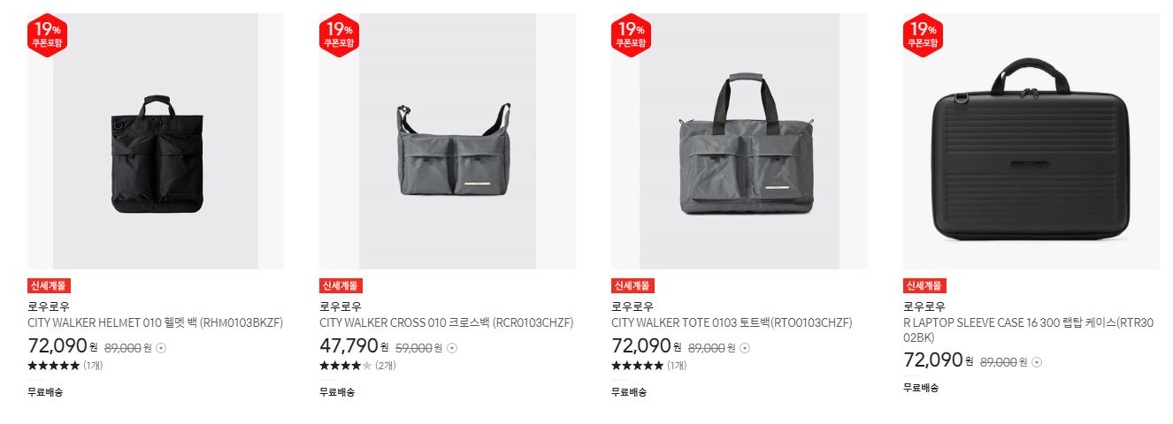Viewport: 1173px width, 424px height.
Task: Open CITY WALKER HELMET 010 product link
Action: (x=155, y=323)
